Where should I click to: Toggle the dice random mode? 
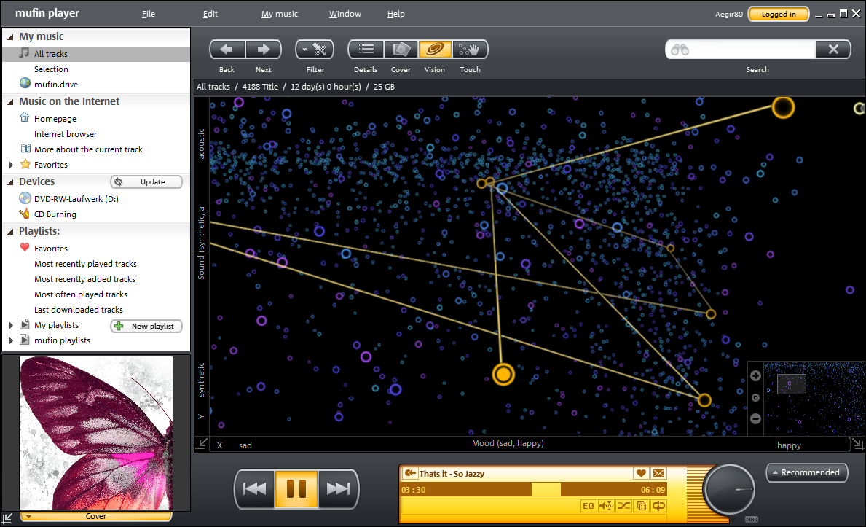point(641,506)
